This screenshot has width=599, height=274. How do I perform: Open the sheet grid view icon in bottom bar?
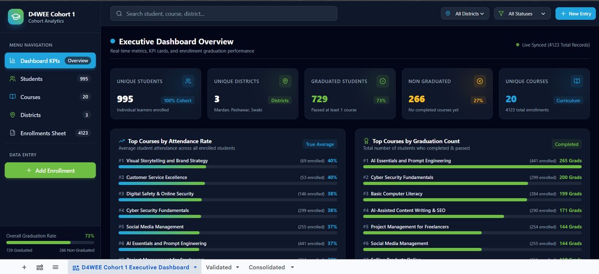click(x=40, y=267)
